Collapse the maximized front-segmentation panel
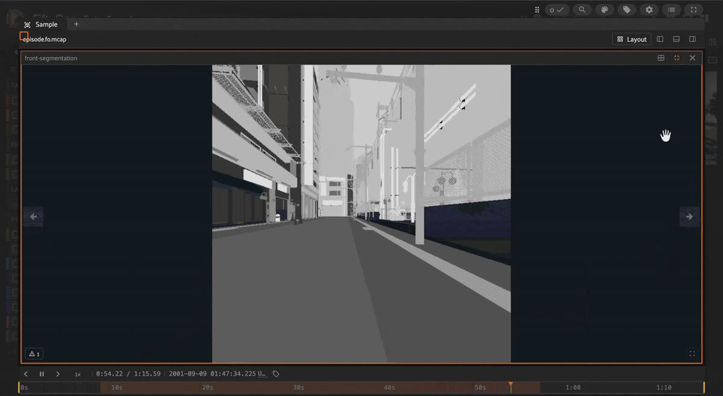Image resolution: width=723 pixels, height=396 pixels. click(677, 58)
